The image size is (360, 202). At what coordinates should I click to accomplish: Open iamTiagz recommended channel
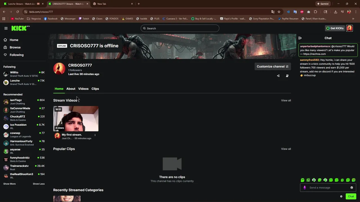24,102
